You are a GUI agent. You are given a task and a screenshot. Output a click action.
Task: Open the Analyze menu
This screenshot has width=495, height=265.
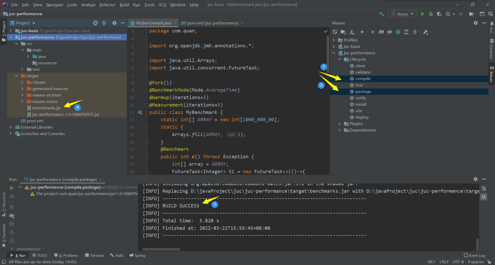click(x=88, y=5)
